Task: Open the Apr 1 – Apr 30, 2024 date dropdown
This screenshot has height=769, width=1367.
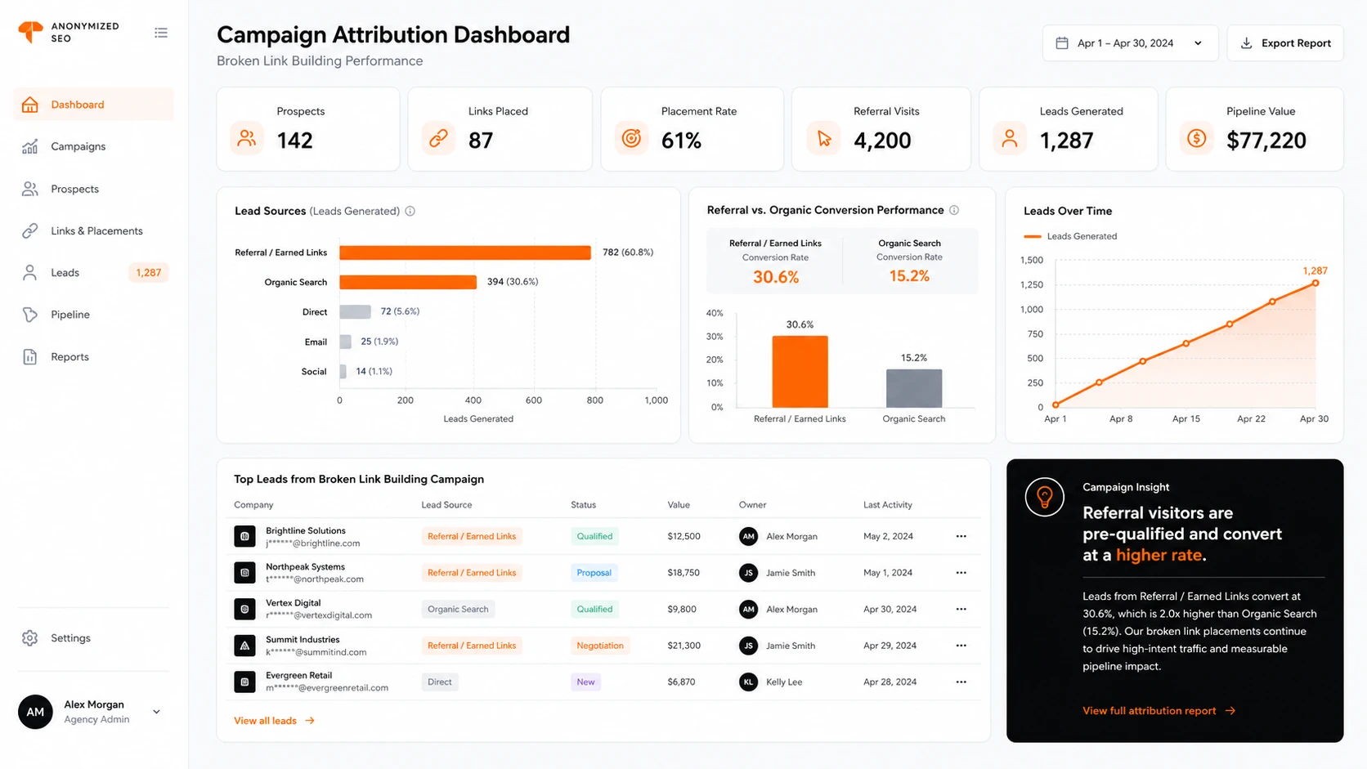Action: 1130,42
